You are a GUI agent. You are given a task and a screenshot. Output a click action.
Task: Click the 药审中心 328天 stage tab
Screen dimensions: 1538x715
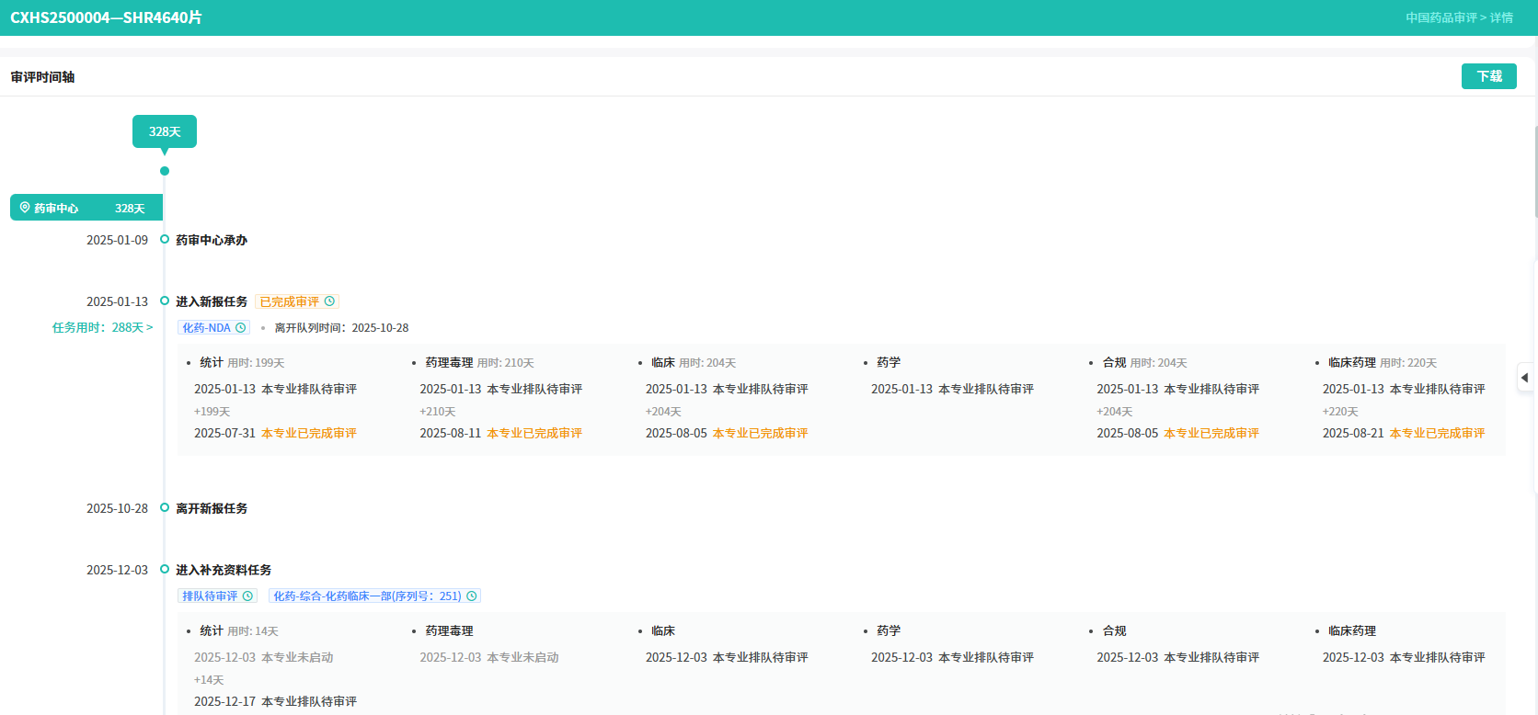pyautogui.click(x=86, y=208)
